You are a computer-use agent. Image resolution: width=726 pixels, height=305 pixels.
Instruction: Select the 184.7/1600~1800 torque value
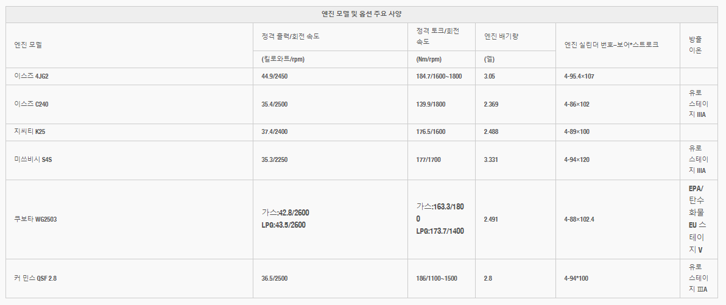(439, 76)
